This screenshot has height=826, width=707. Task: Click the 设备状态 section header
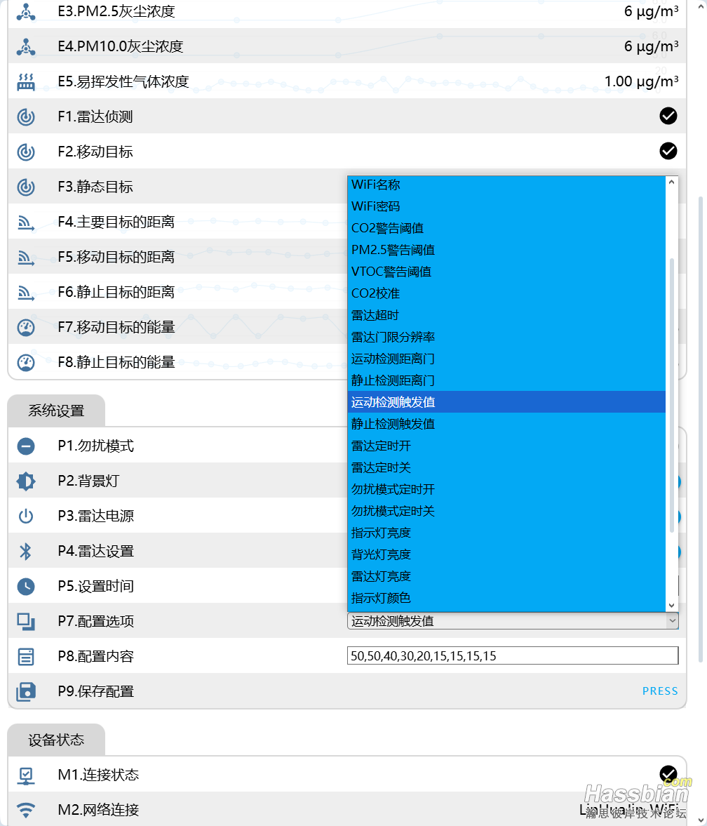point(56,740)
